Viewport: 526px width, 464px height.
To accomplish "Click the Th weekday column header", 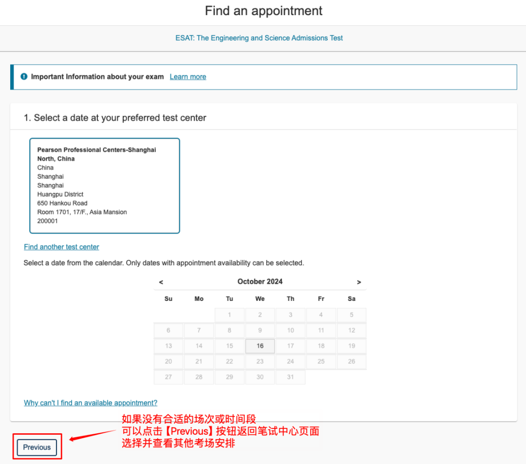I will pos(290,299).
